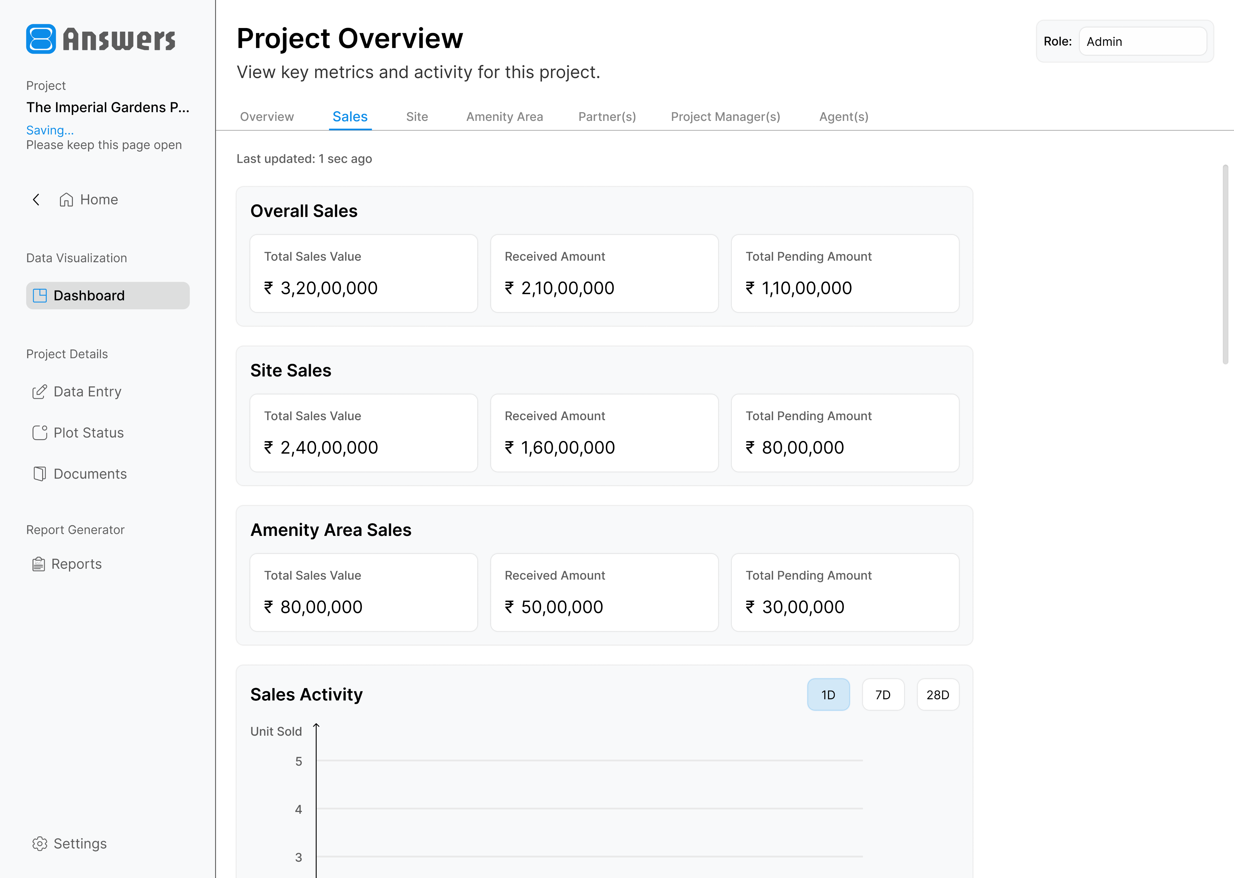
Task: Click the Last updated: 1 sec ago text
Action: 304,159
